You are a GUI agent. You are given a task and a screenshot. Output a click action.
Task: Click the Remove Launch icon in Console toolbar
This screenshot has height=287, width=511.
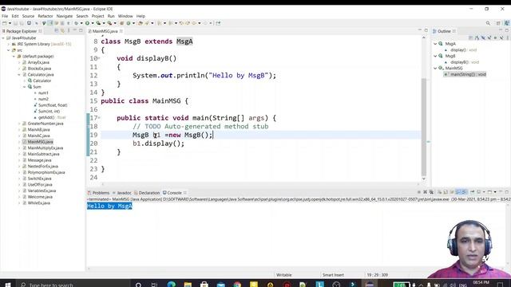click(425, 192)
